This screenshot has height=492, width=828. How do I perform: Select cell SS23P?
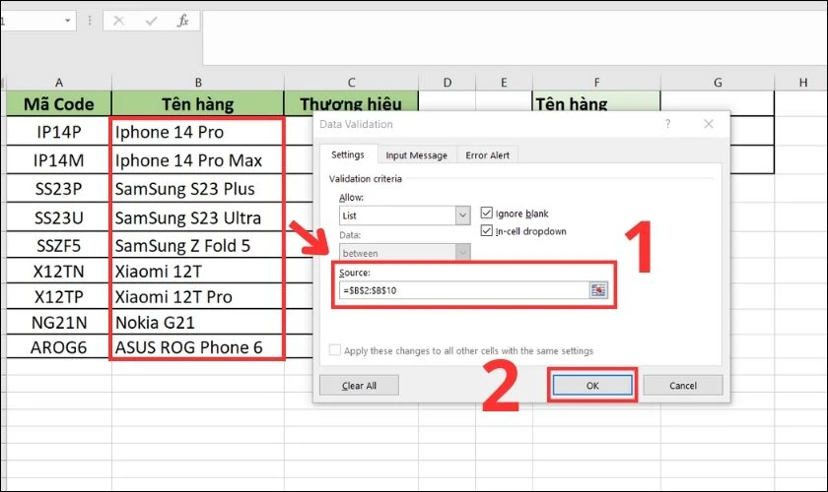click(x=58, y=189)
